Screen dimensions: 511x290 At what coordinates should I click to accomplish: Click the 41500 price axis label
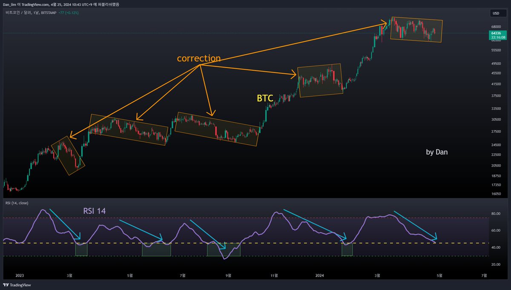(x=495, y=84)
